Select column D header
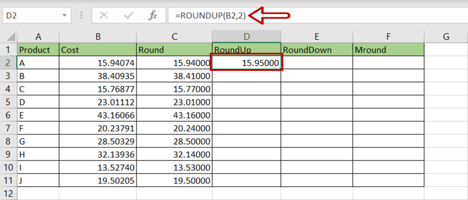Viewport: 468px width, 200px height. 246,37
